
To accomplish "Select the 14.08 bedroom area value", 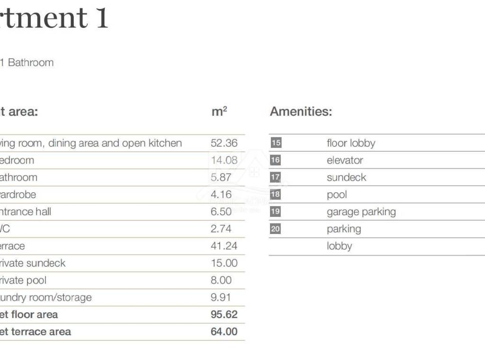I will click(224, 160).
